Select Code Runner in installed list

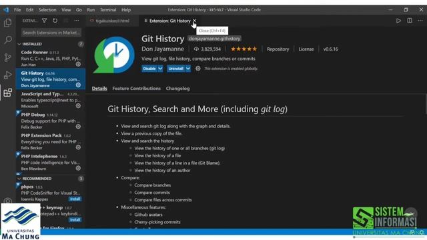coord(51,58)
